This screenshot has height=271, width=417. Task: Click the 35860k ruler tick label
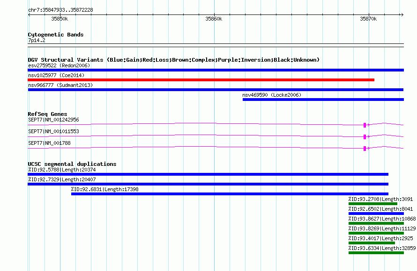214,19
